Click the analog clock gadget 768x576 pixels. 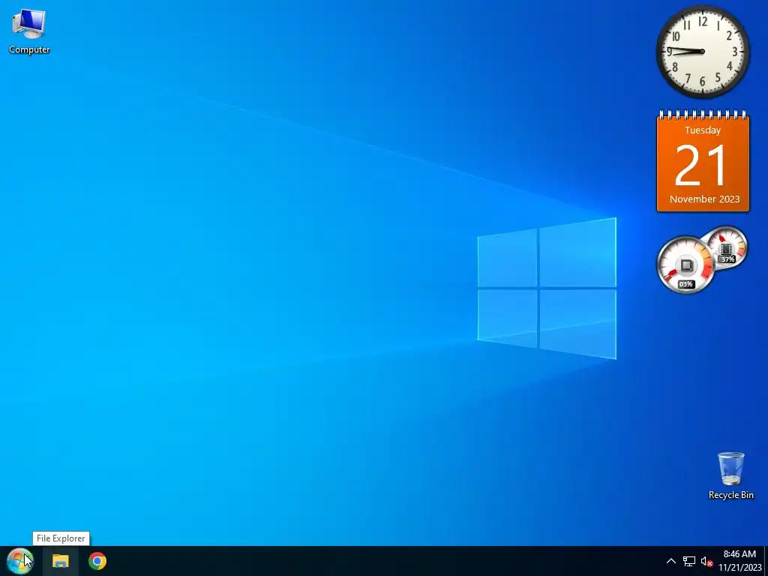point(703,52)
